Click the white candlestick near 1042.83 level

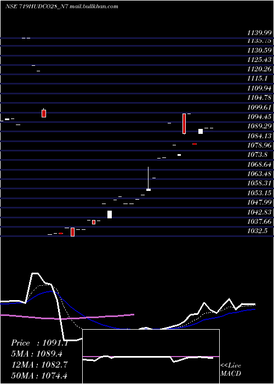pyautogui.click(x=110, y=214)
